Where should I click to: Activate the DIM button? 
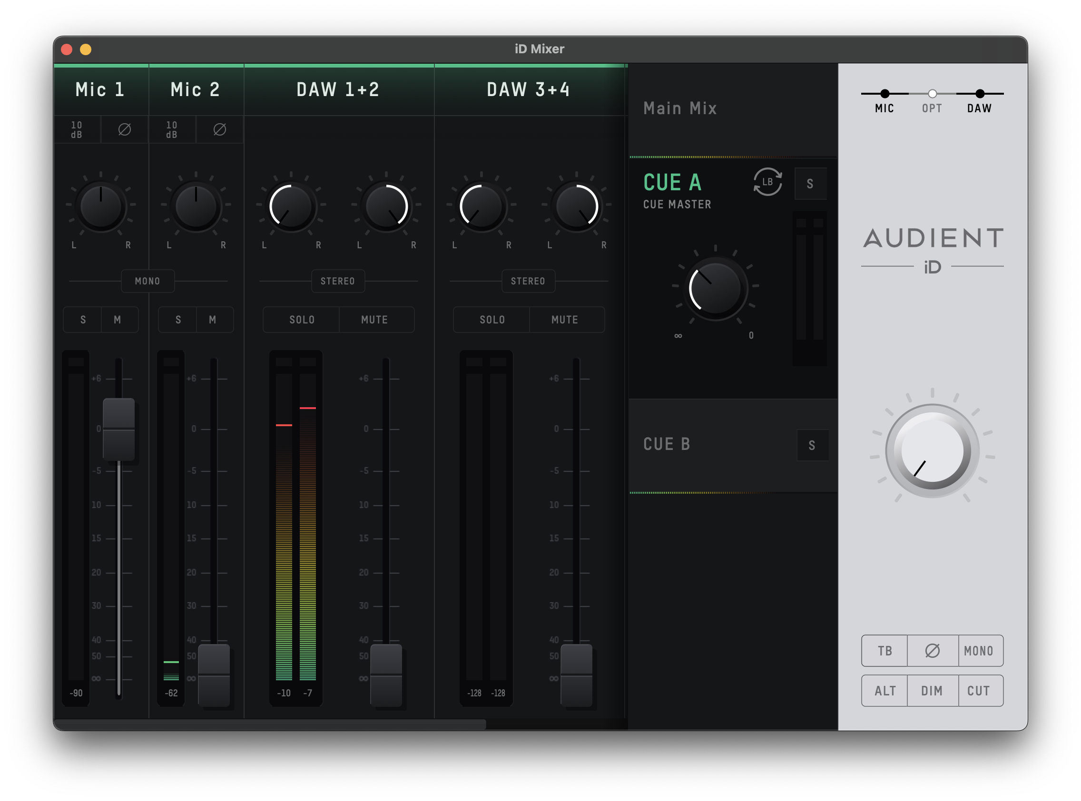tap(932, 691)
